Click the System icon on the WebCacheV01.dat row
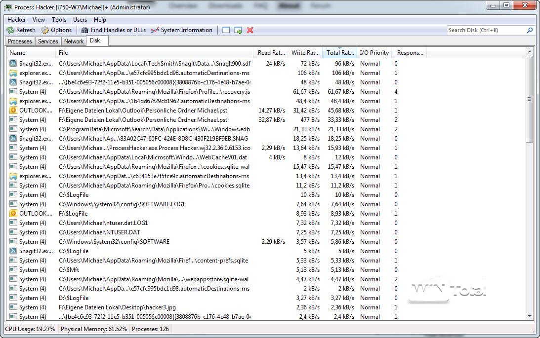Viewport: 540px width, 338px height. [13, 157]
